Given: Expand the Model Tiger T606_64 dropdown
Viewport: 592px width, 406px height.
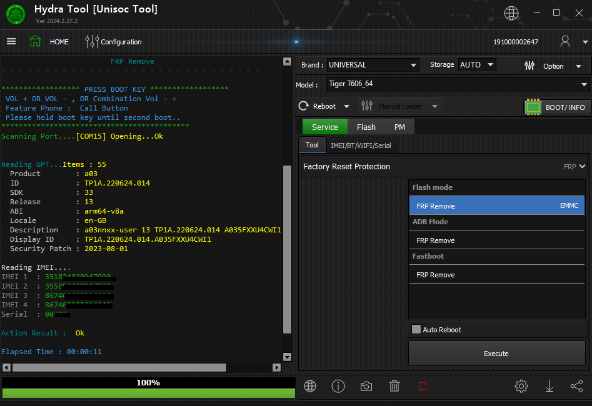Looking at the screenshot, I should pyautogui.click(x=584, y=84).
